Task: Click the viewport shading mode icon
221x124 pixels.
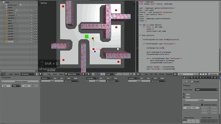Action: [84, 74]
